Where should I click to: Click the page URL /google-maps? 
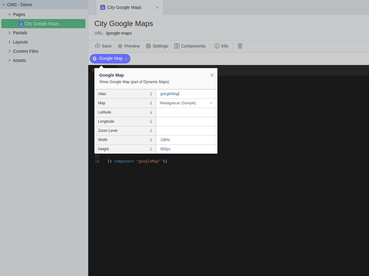[x=119, y=33]
